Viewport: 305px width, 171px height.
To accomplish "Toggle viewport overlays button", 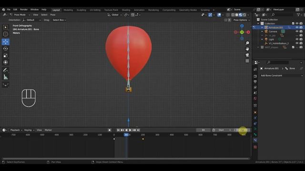I will (219, 15).
